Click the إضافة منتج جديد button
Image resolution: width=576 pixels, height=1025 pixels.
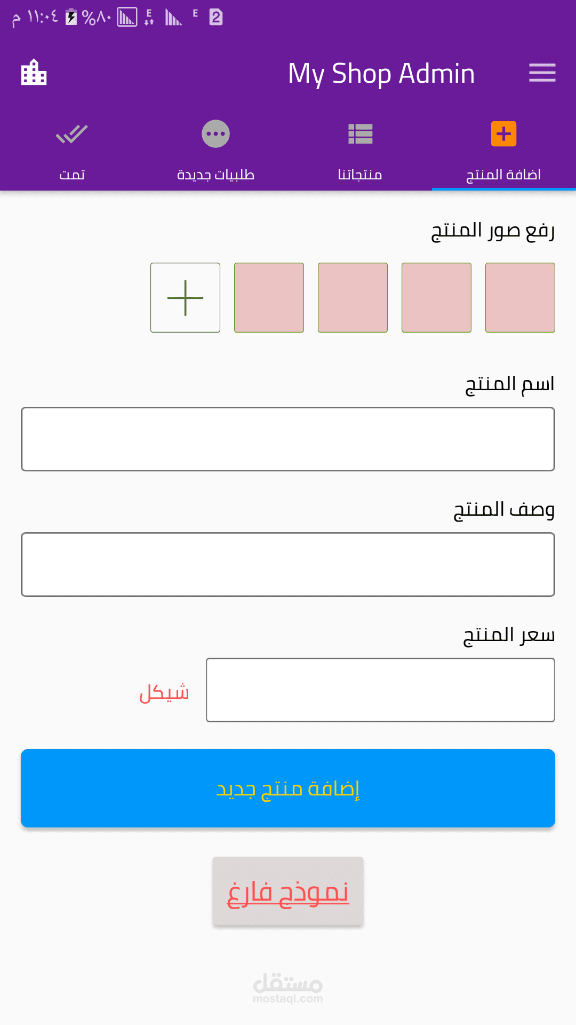point(288,788)
